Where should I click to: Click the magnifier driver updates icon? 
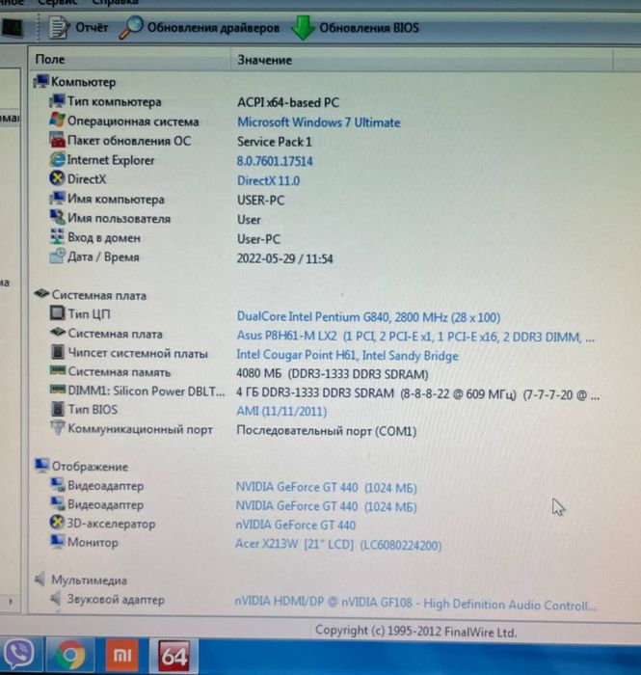pyautogui.click(x=130, y=28)
